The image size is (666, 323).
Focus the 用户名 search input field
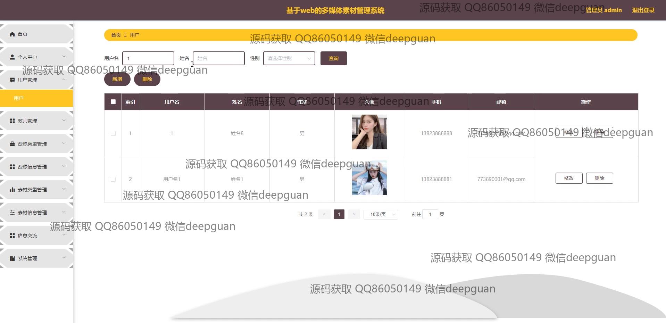148,58
